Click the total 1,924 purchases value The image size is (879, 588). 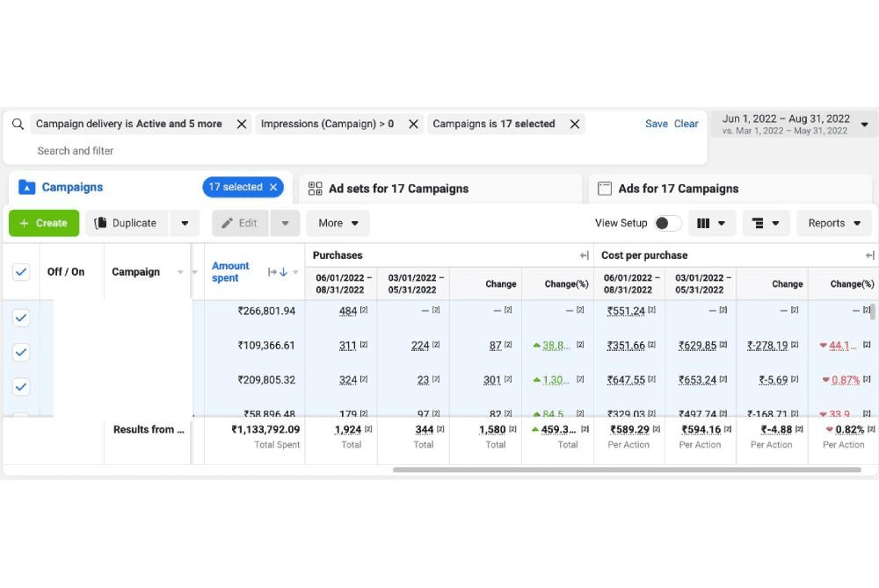(x=347, y=430)
